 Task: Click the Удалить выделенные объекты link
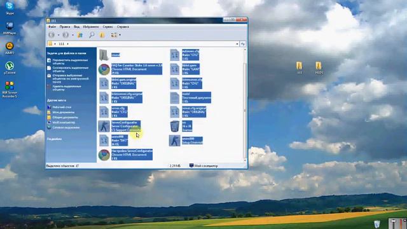[67, 88]
